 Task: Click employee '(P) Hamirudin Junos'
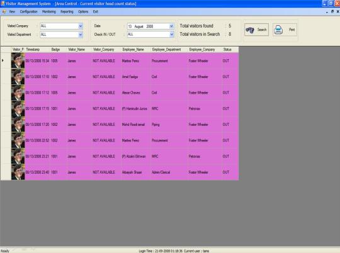click(135, 109)
